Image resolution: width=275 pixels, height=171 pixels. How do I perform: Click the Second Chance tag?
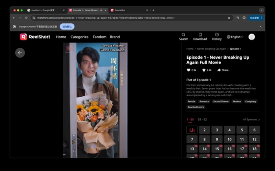221,101
